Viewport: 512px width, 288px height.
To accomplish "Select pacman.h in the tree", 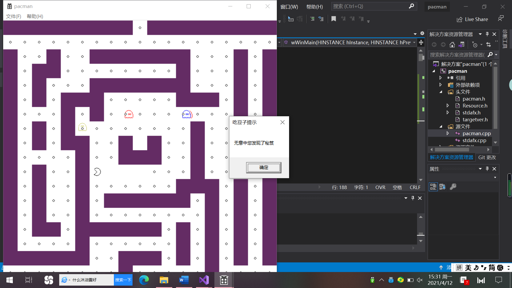I will pyautogui.click(x=474, y=99).
